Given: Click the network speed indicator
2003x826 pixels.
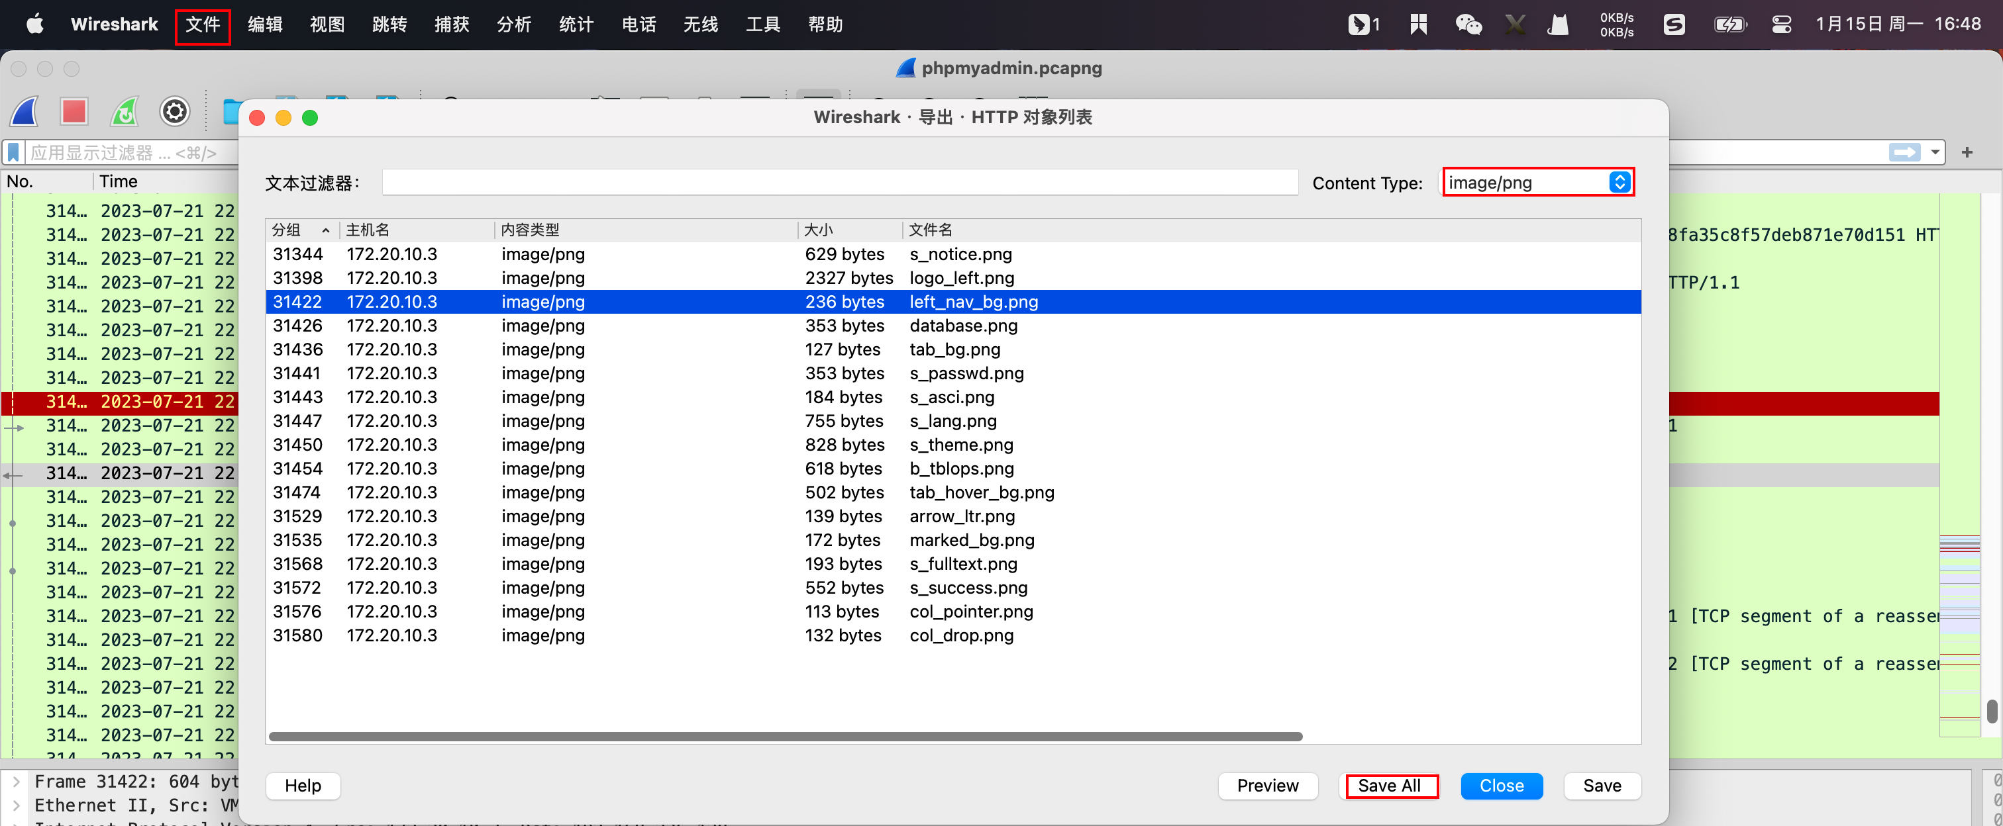Looking at the screenshot, I should point(1617,25).
